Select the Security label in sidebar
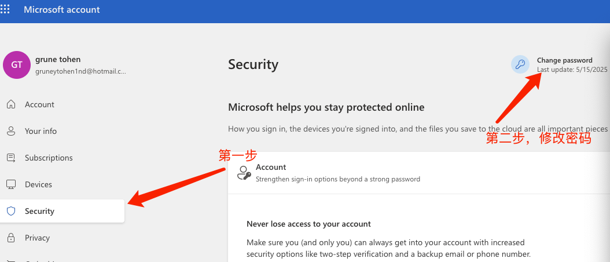This screenshot has height=262, width=610. point(39,211)
